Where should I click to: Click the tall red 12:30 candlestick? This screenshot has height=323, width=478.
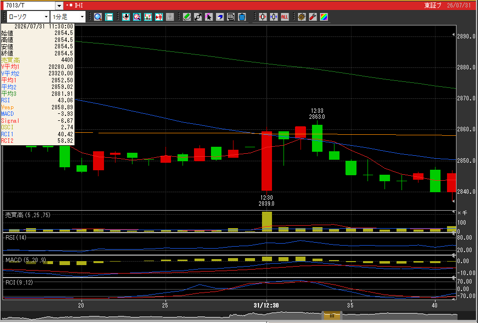[x=266, y=161]
